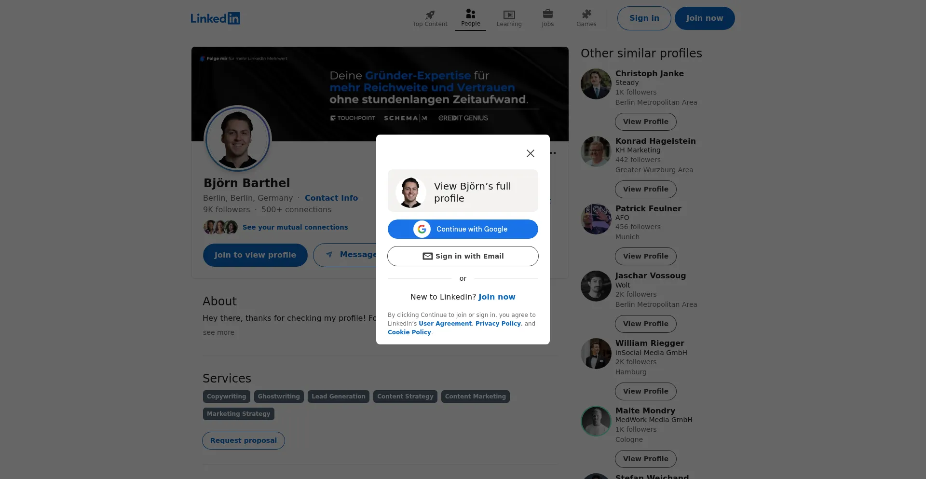
Task: Click the Content Strategy service tag
Action: [405, 397]
